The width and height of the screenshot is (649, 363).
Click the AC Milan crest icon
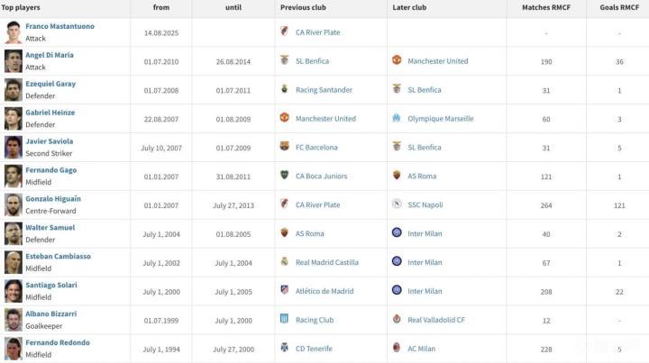click(397, 349)
